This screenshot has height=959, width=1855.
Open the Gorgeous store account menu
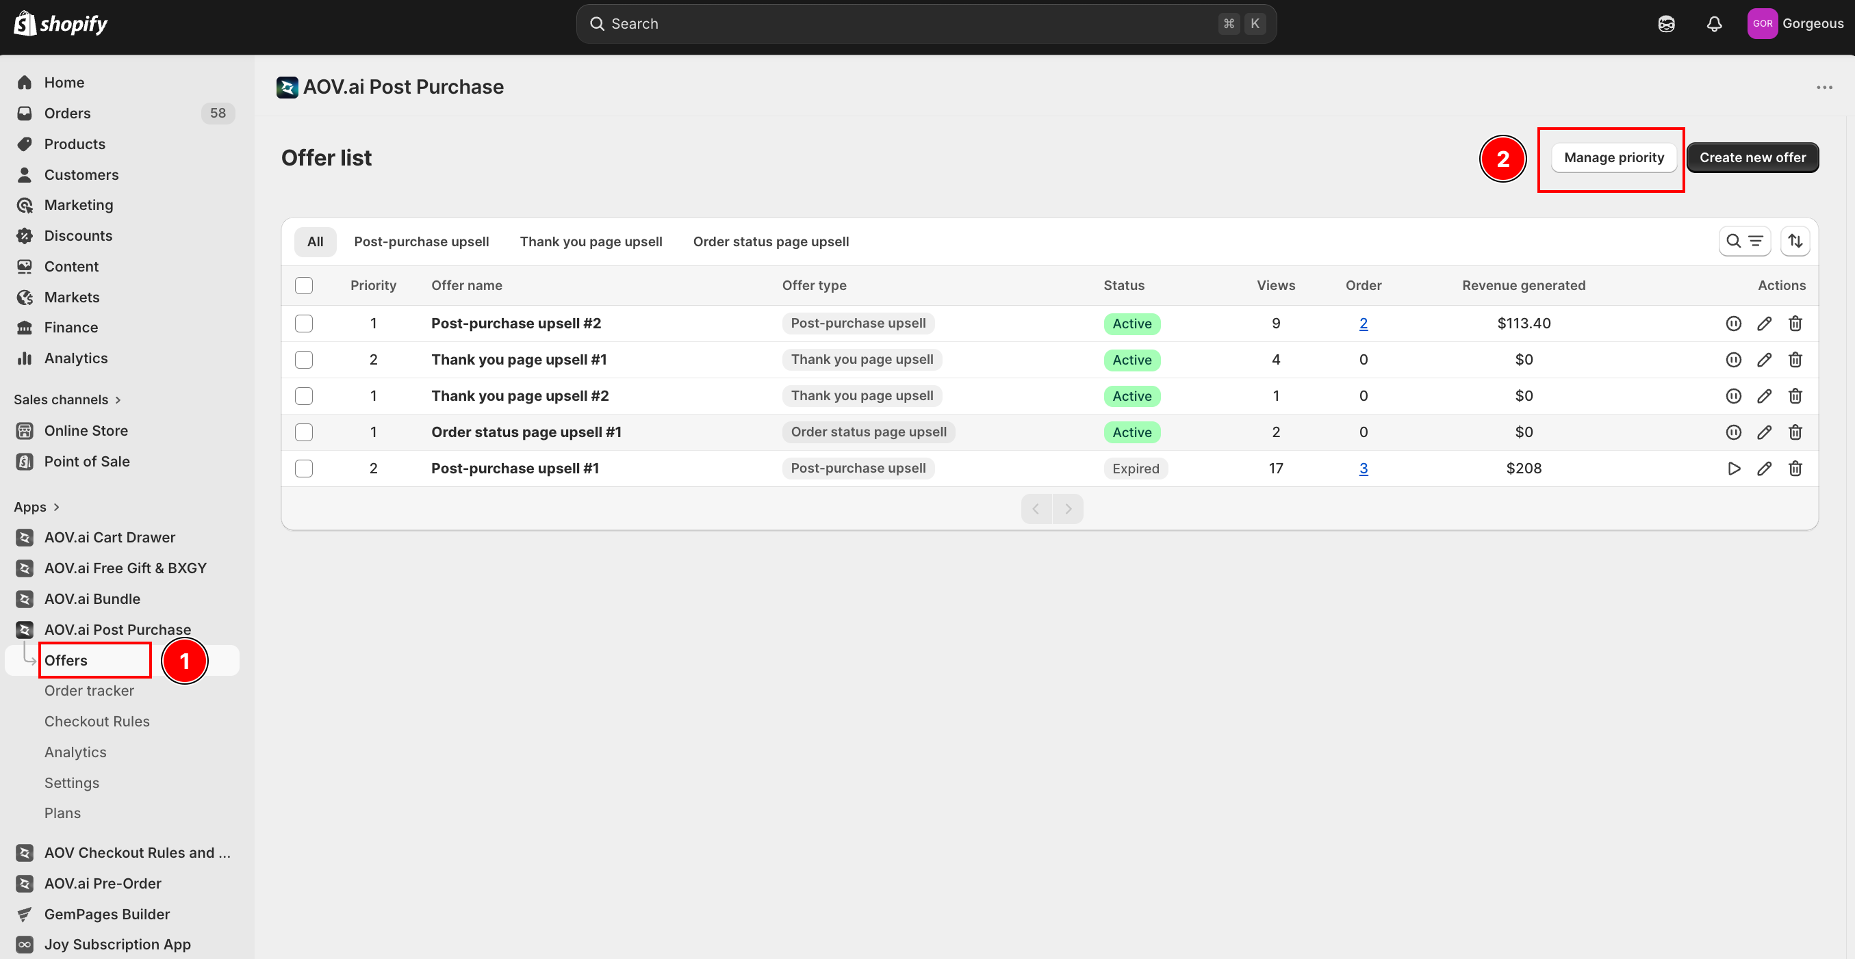(1795, 24)
